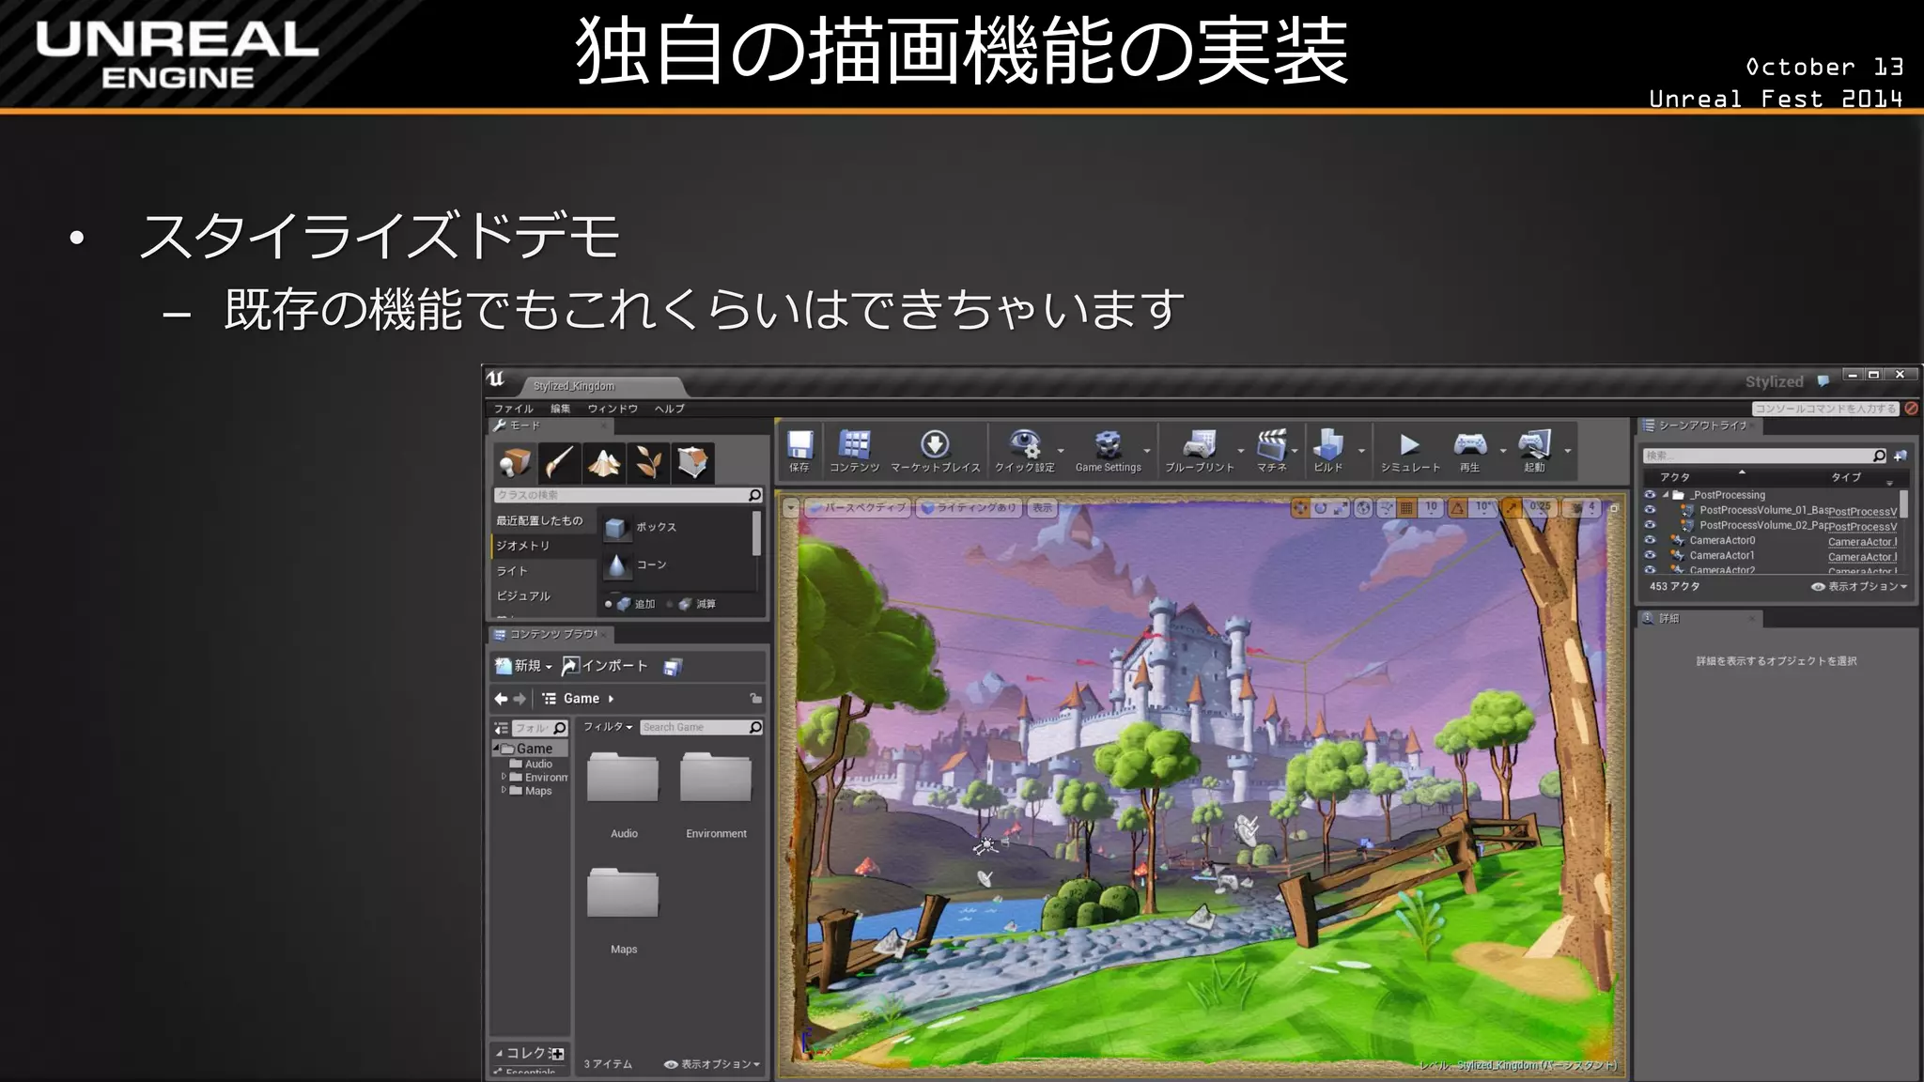Open the Help (ヘルプ) menu
The image size is (1924, 1082).
669,409
